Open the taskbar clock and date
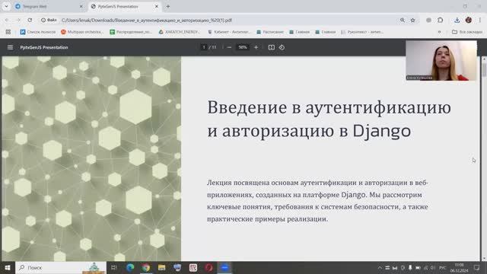 [x=459, y=267]
